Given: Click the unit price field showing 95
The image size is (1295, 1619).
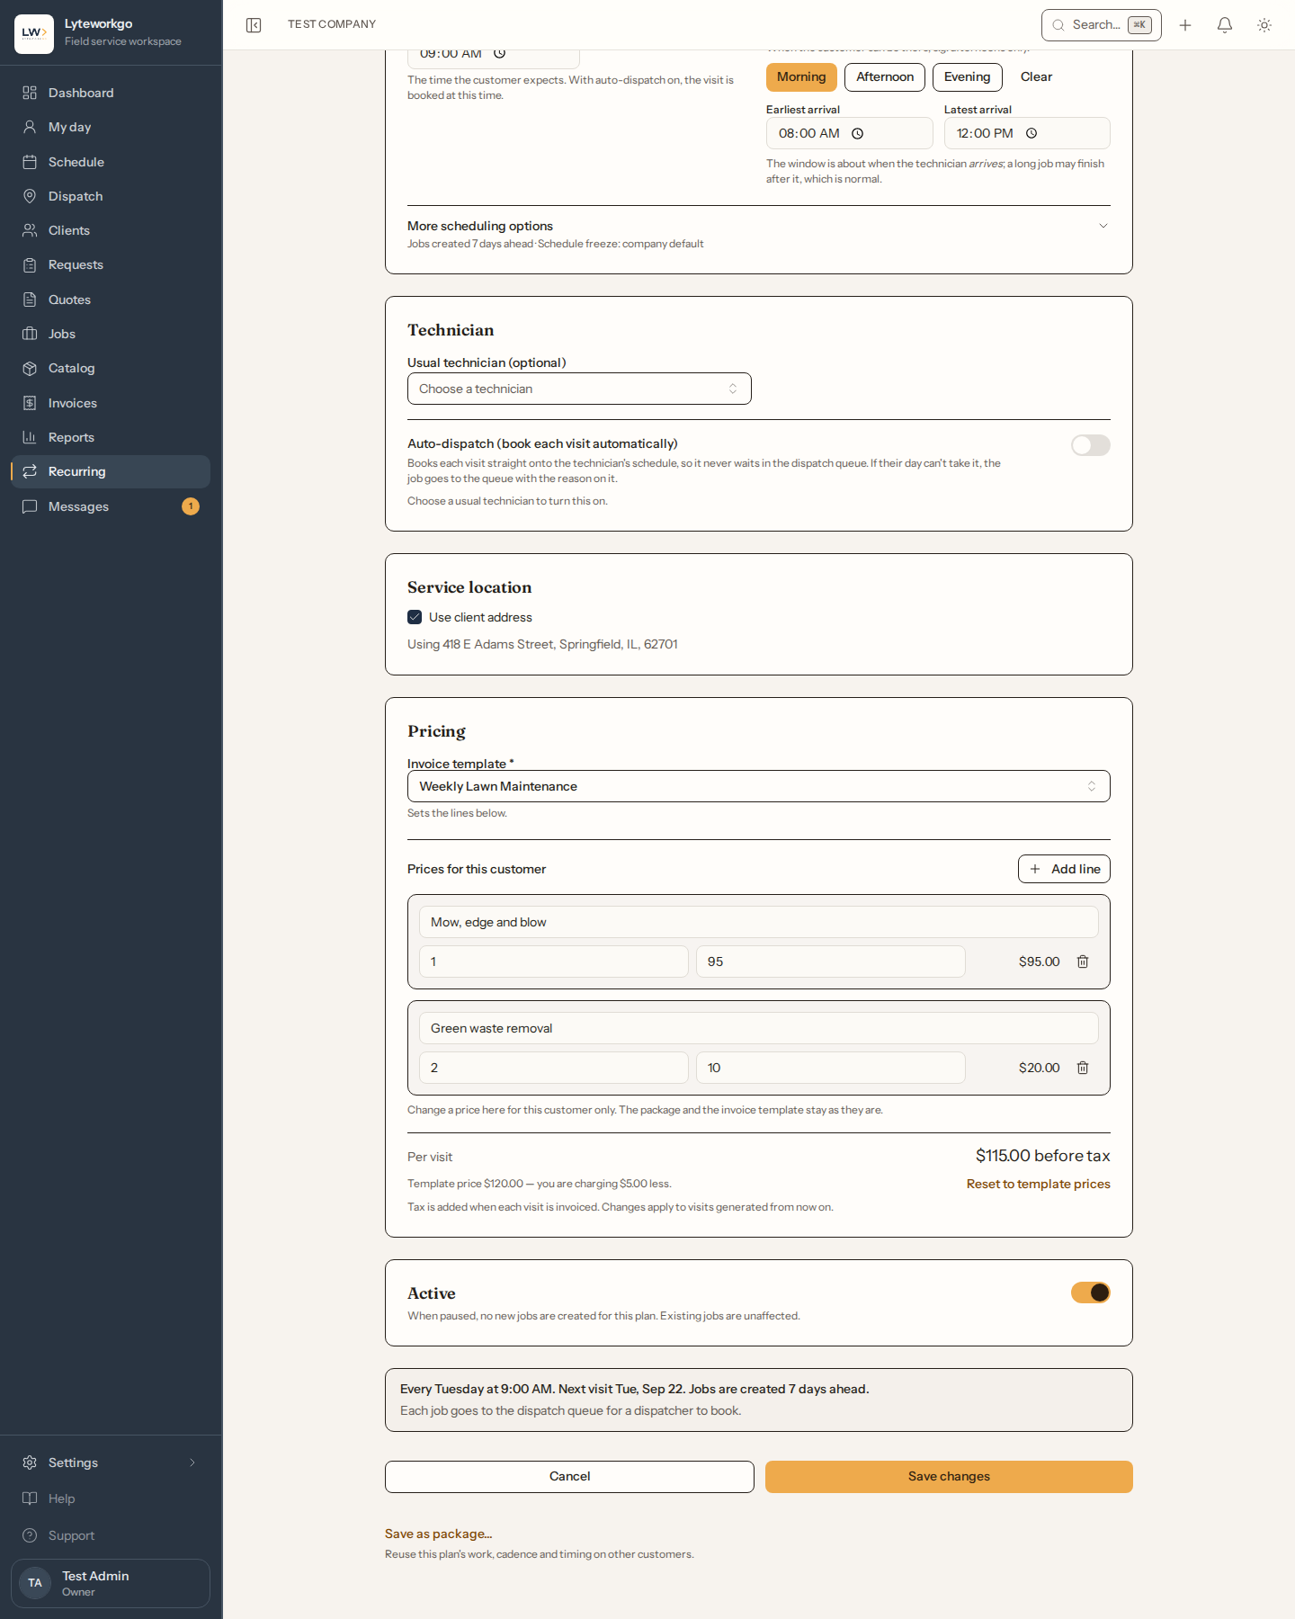Looking at the screenshot, I should pyautogui.click(x=830, y=962).
